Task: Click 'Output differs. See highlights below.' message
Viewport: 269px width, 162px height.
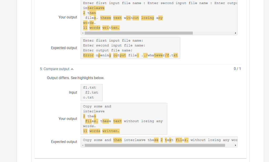Action: 75,78
